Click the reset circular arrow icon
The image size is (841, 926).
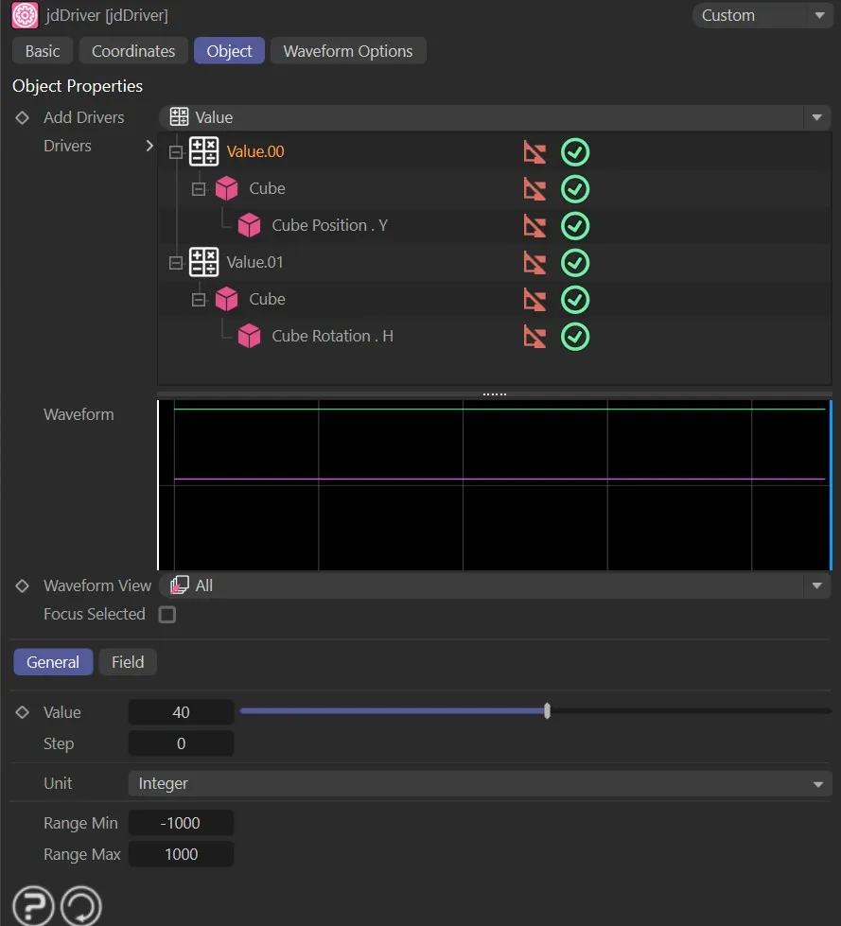click(81, 904)
